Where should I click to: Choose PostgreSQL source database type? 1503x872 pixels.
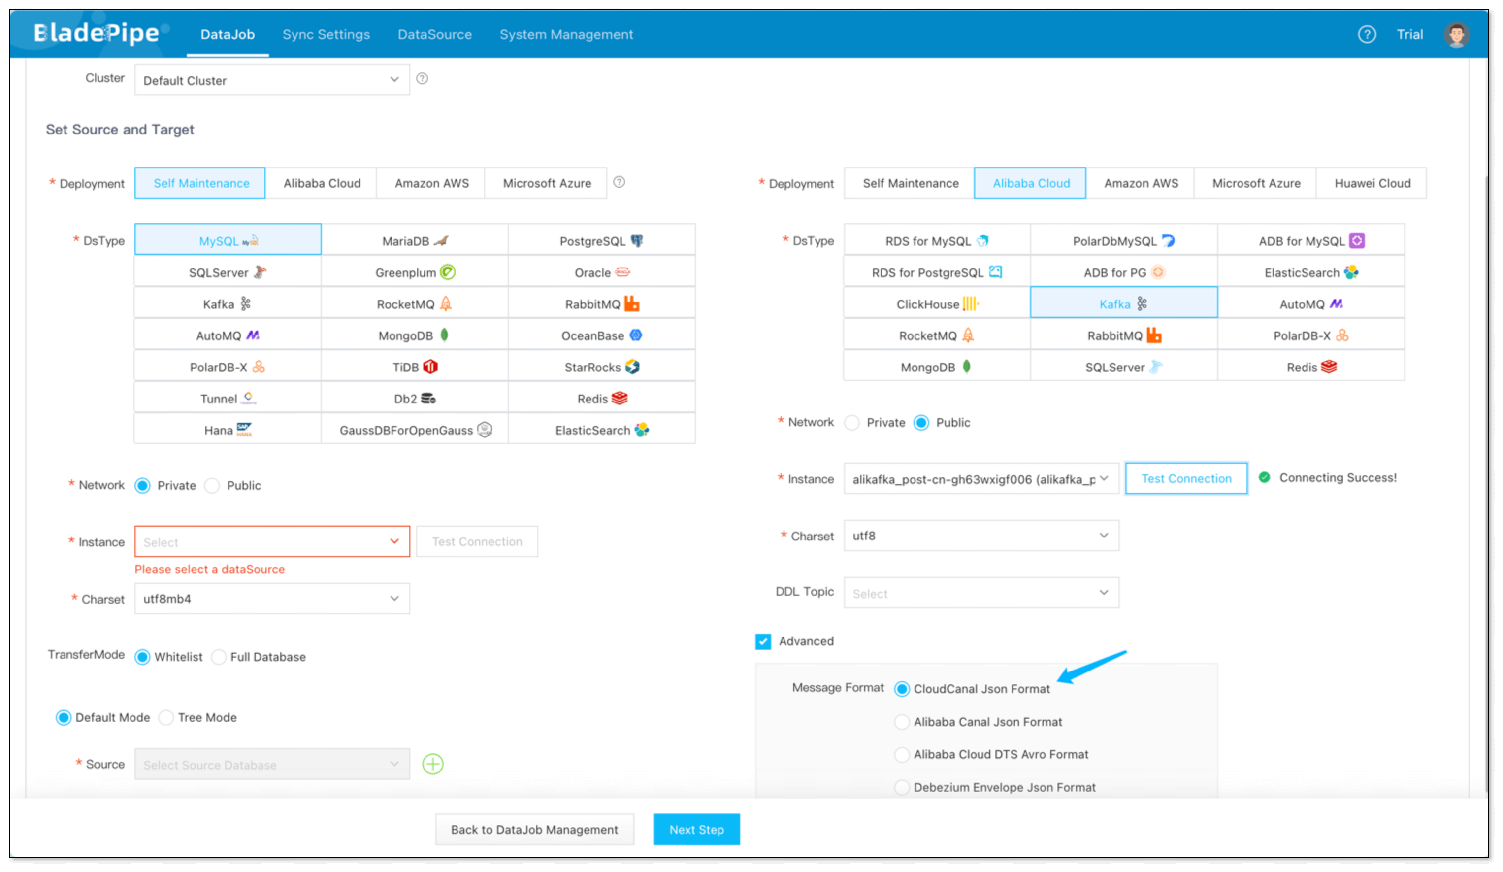pyautogui.click(x=601, y=240)
